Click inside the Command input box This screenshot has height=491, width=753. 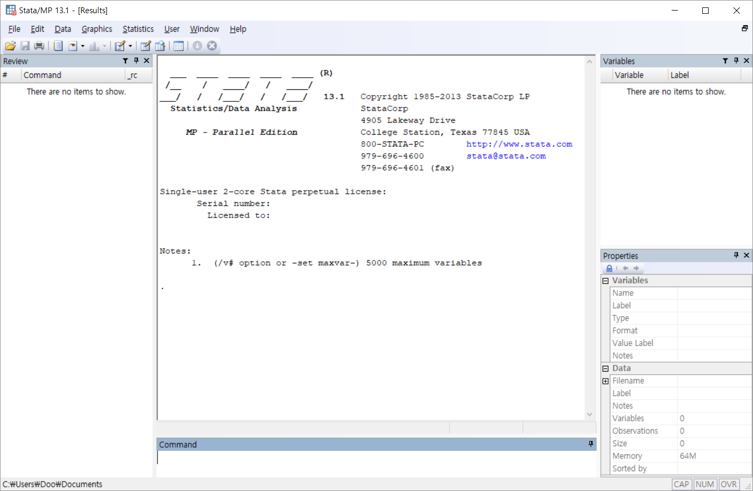click(x=376, y=464)
